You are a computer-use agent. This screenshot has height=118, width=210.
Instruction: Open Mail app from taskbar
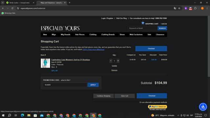42,115
